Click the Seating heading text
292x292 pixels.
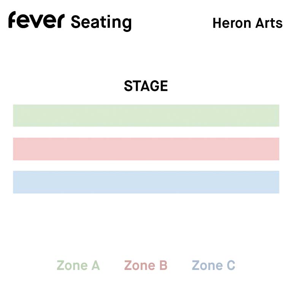point(101,23)
